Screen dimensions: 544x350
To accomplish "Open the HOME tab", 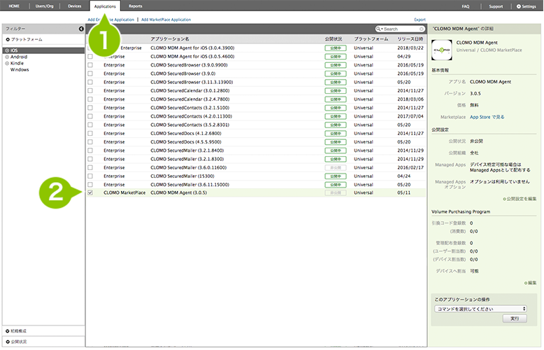I will (x=14, y=6).
